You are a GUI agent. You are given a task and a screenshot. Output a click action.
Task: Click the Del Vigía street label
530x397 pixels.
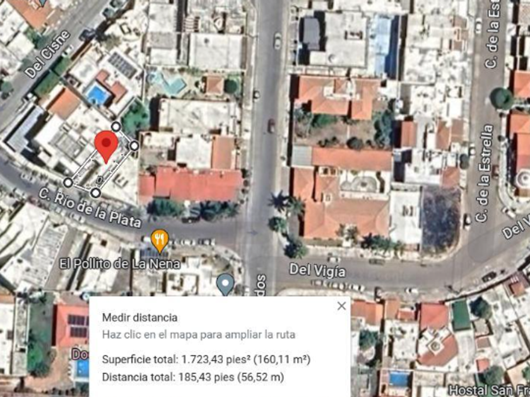click(318, 271)
